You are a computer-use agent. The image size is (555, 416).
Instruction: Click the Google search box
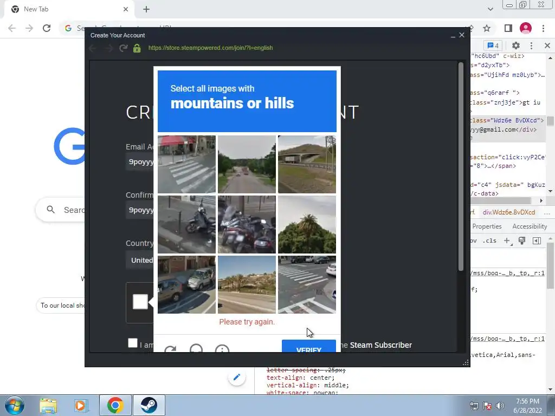[60, 210]
